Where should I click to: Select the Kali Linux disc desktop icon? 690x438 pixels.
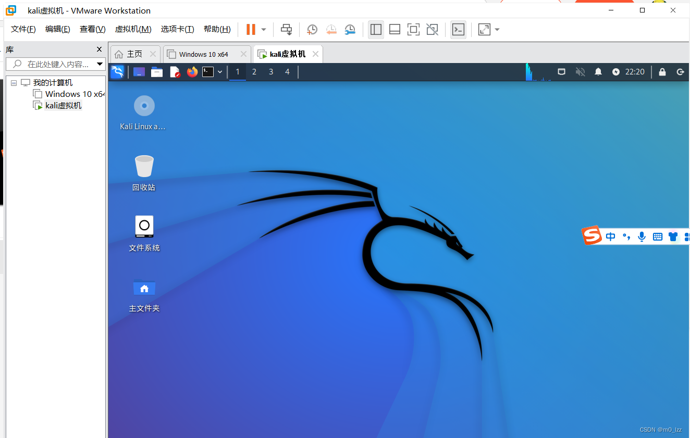(143, 112)
